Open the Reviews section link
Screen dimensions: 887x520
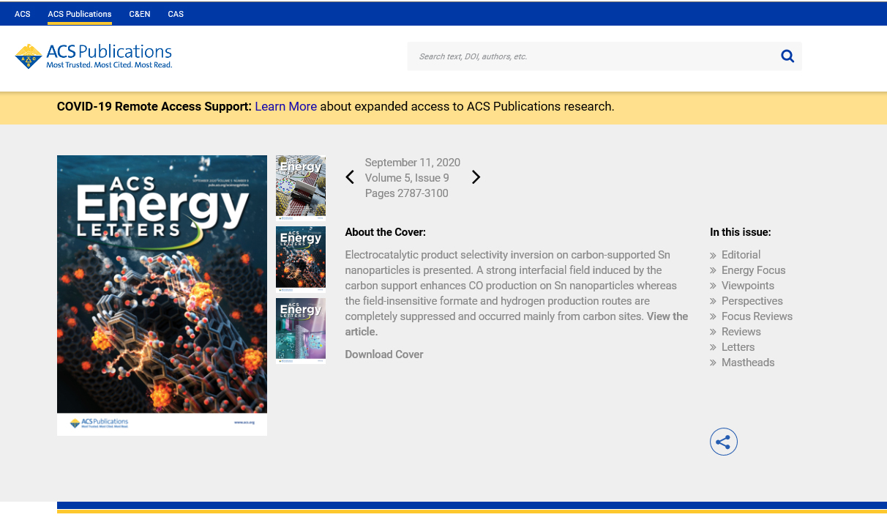[741, 332]
